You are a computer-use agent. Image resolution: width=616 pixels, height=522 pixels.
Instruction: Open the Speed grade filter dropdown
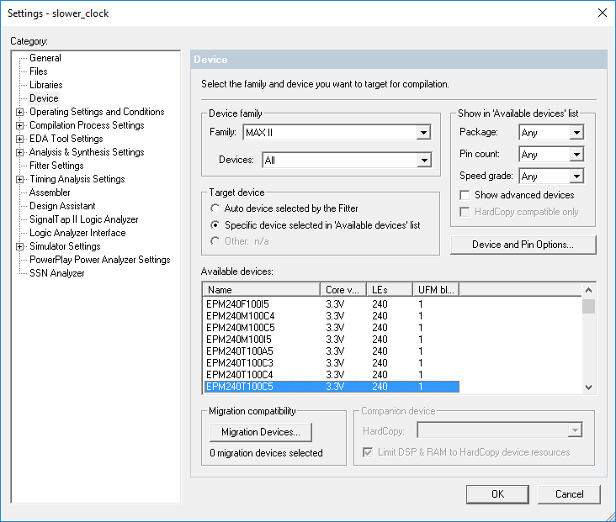(576, 177)
